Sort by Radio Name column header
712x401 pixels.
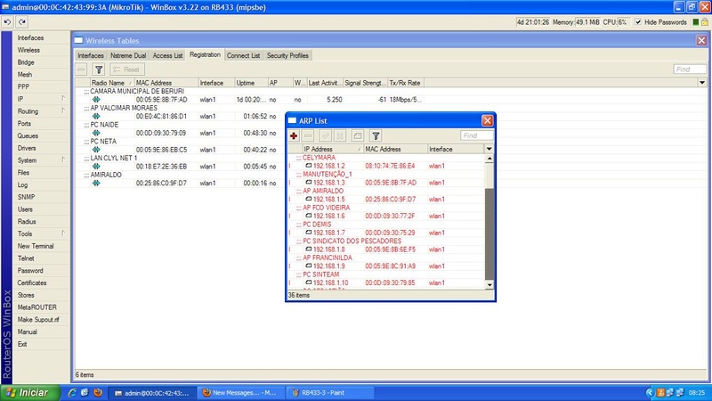point(112,83)
